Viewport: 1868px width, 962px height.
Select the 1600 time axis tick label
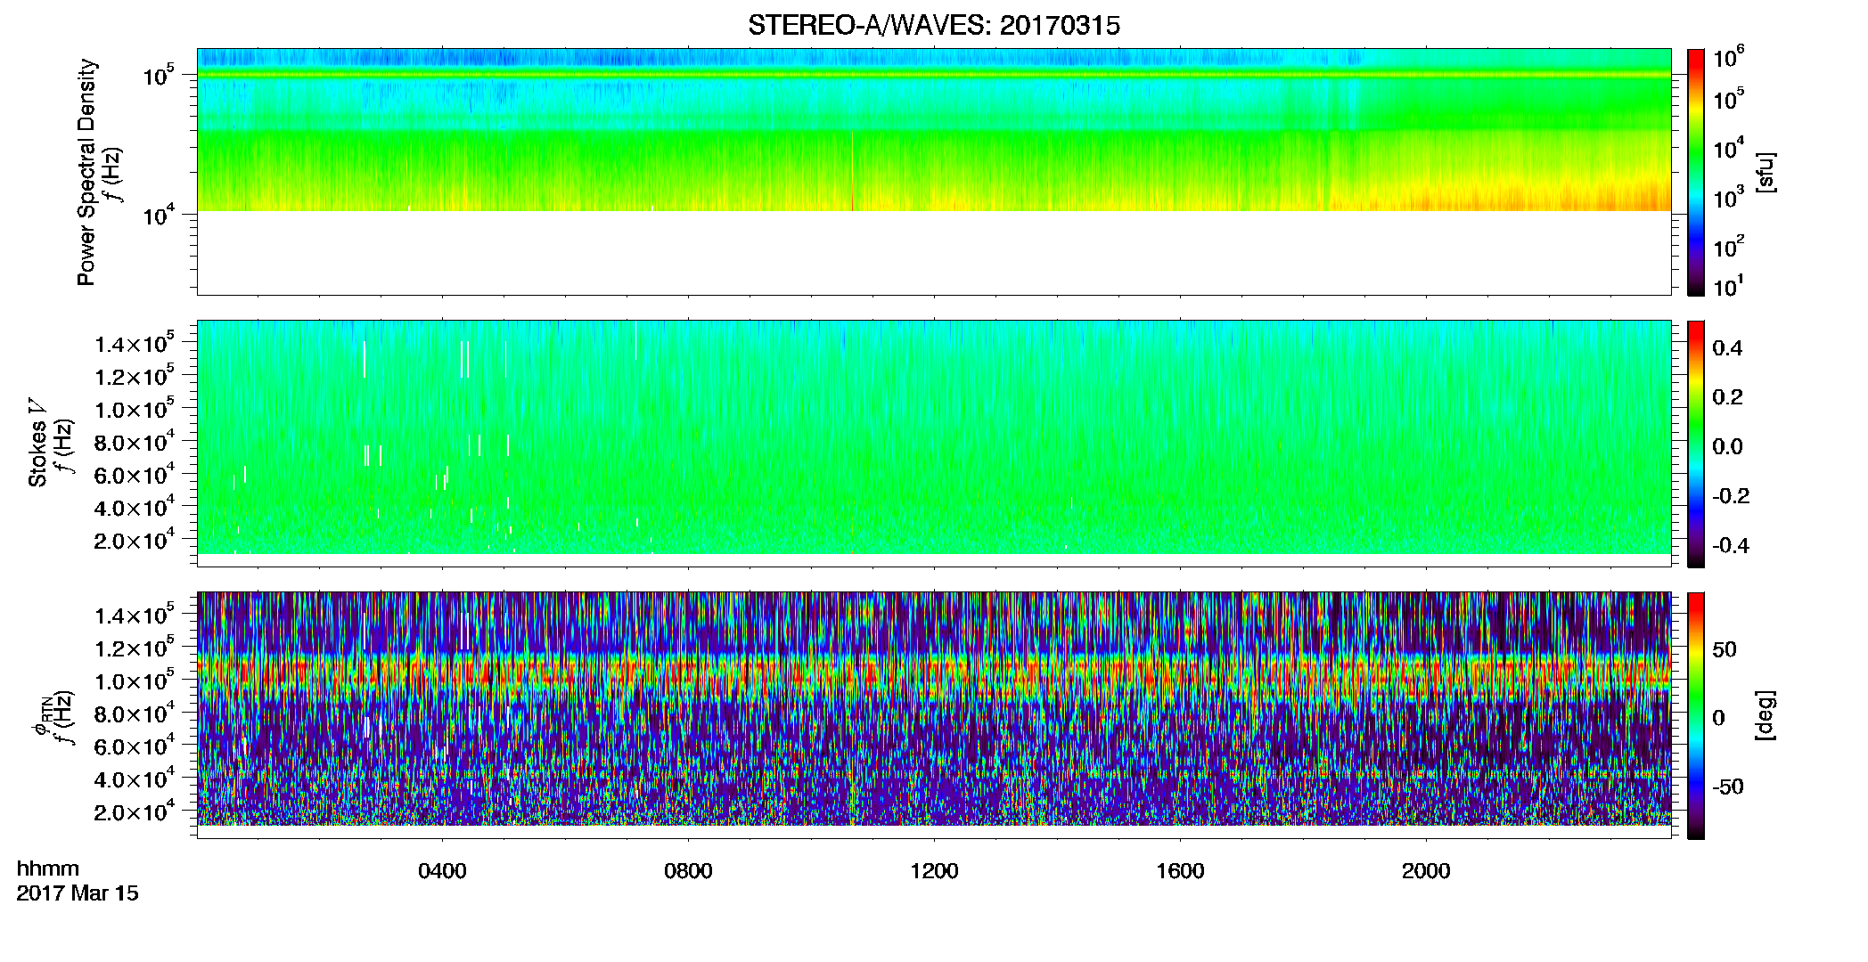[1180, 871]
